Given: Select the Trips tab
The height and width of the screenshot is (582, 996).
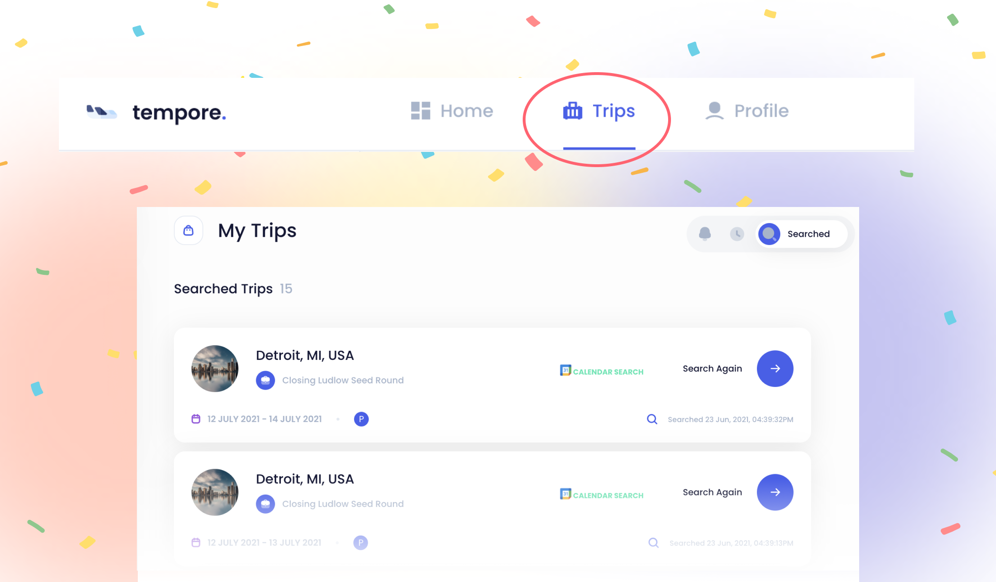Looking at the screenshot, I should point(599,111).
